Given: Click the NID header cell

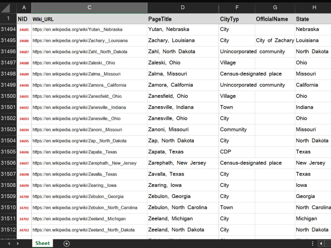Looking at the screenshot, I should [24, 19].
